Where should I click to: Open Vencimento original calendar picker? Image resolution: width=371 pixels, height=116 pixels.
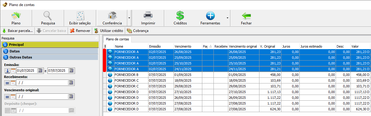71,97
